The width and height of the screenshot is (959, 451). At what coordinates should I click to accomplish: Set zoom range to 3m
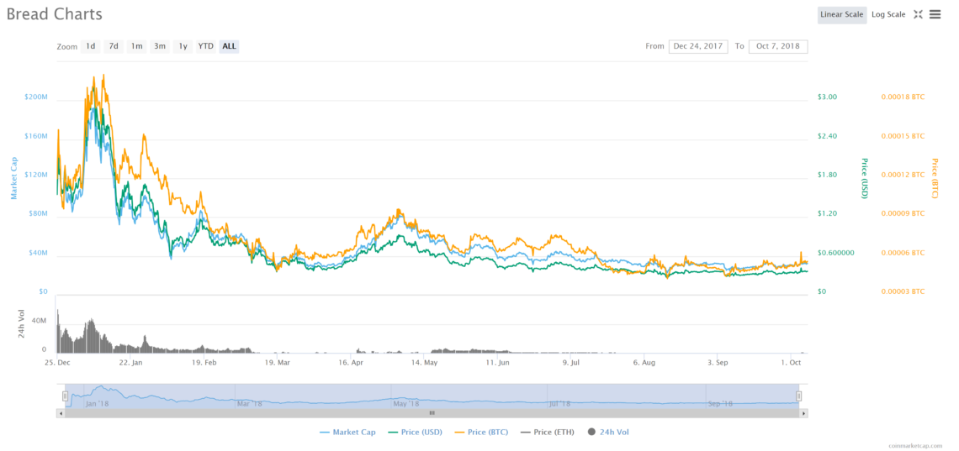pos(160,46)
